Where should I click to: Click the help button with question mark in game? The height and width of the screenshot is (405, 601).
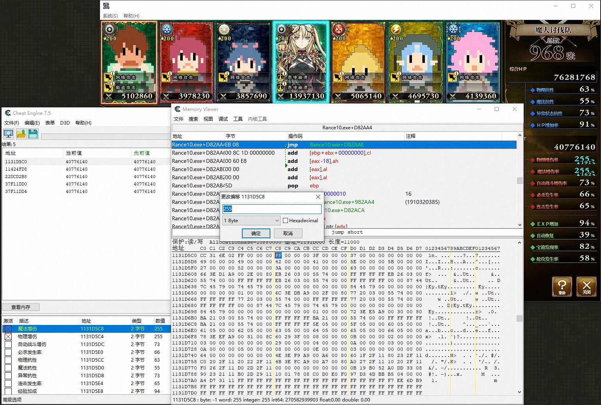(x=562, y=286)
